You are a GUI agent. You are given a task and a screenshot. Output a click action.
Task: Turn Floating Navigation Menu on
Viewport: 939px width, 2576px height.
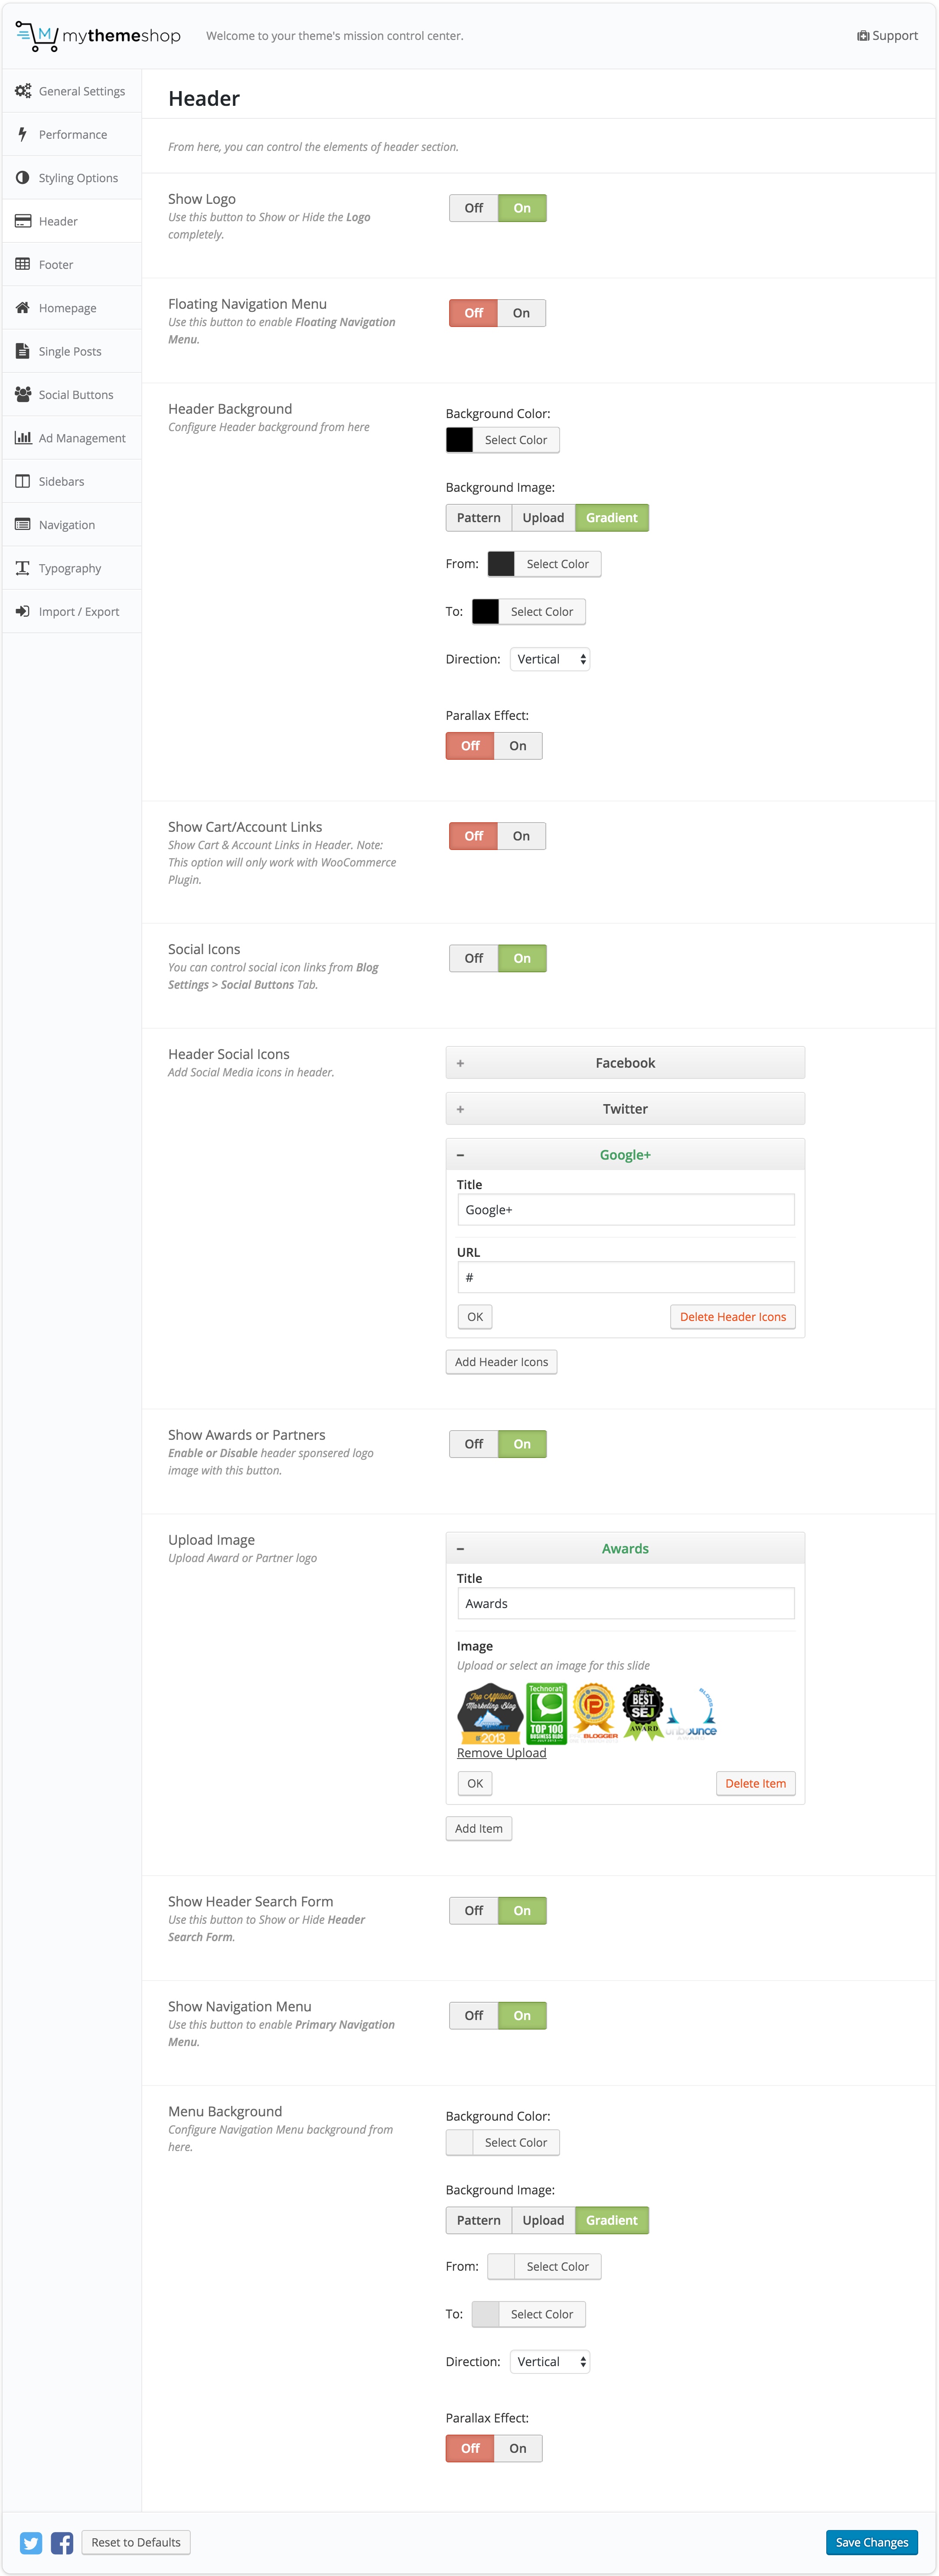(521, 313)
